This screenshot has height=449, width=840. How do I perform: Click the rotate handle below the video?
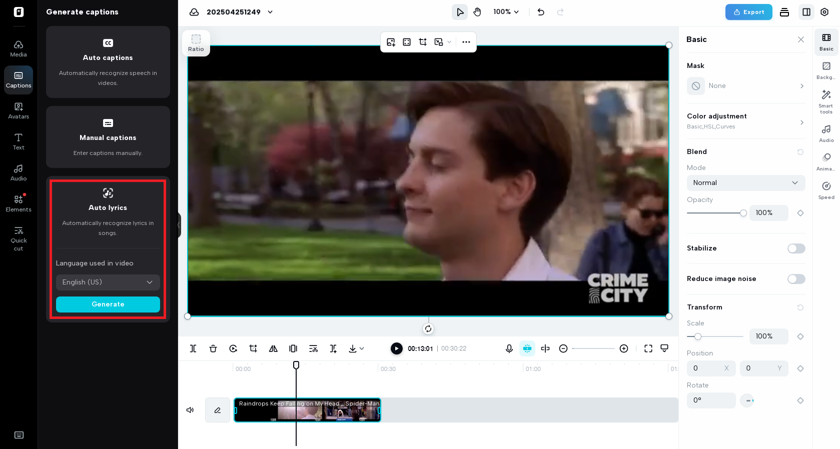pos(428,329)
